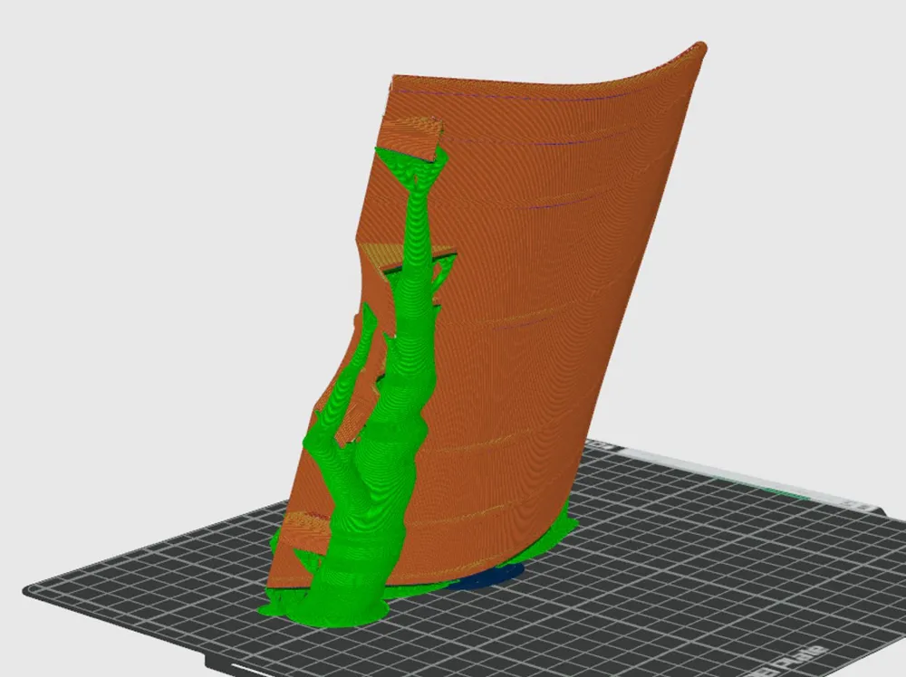Viewport: 906px width, 677px height.
Task: Click the dark blue brim under the model
Action: (x=491, y=576)
